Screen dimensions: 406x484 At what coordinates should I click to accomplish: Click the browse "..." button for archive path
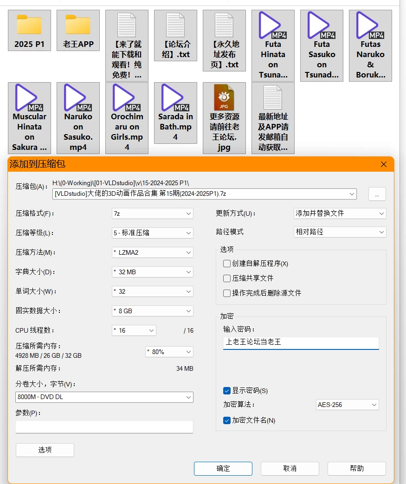377,194
